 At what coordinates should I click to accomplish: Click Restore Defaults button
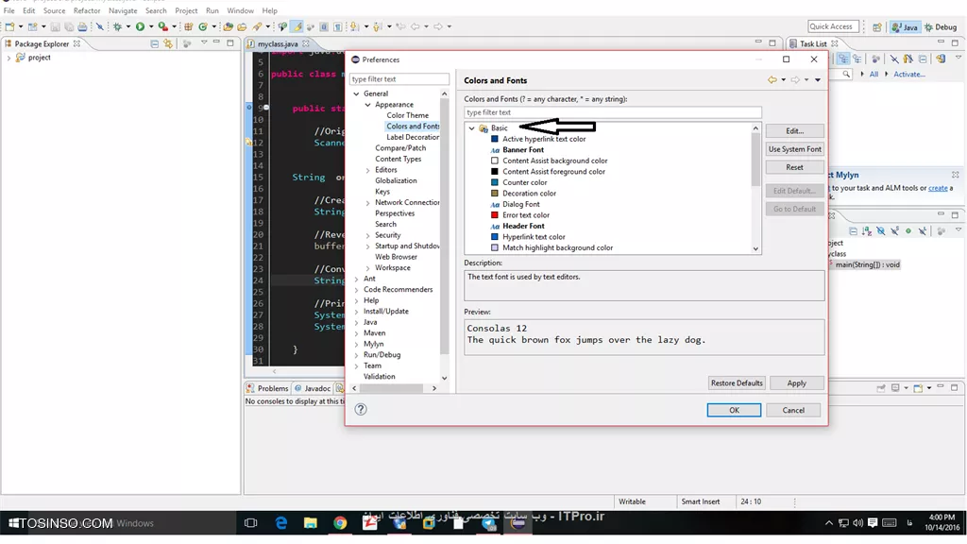tap(737, 383)
